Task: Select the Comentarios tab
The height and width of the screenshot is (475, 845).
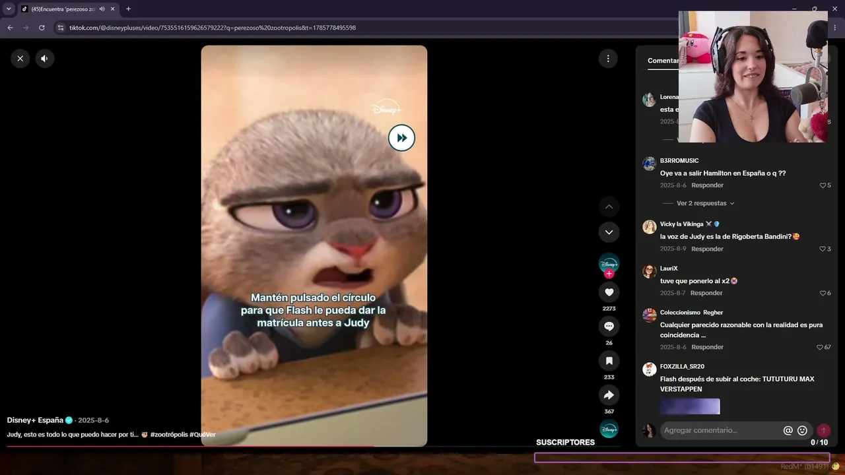Action: [663, 61]
